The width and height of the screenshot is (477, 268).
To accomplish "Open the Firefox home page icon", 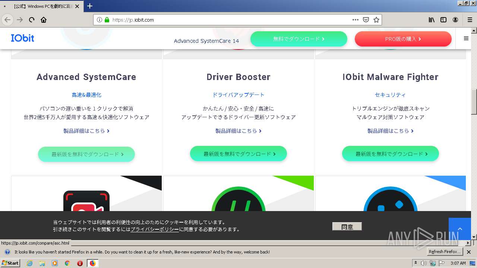I will (x=44, y=20).
